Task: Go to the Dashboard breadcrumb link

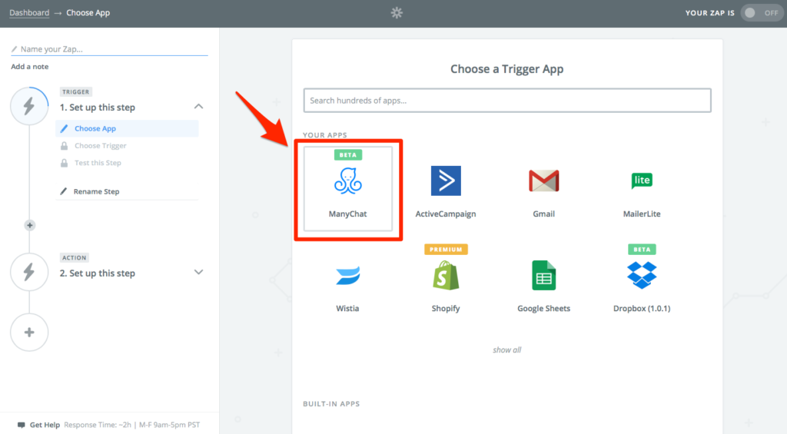Action: click(x=29, y=12)
